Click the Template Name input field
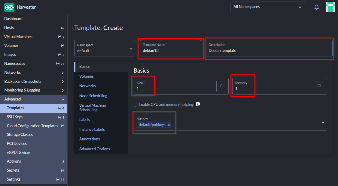The width and height of the screenshot is (338, 186). 170,51
